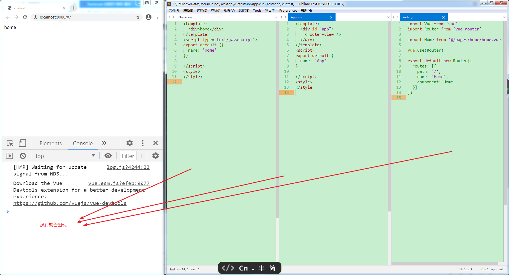Close the vuetest browser tab
Screen dimensions: 509x275
click(64, 8)
